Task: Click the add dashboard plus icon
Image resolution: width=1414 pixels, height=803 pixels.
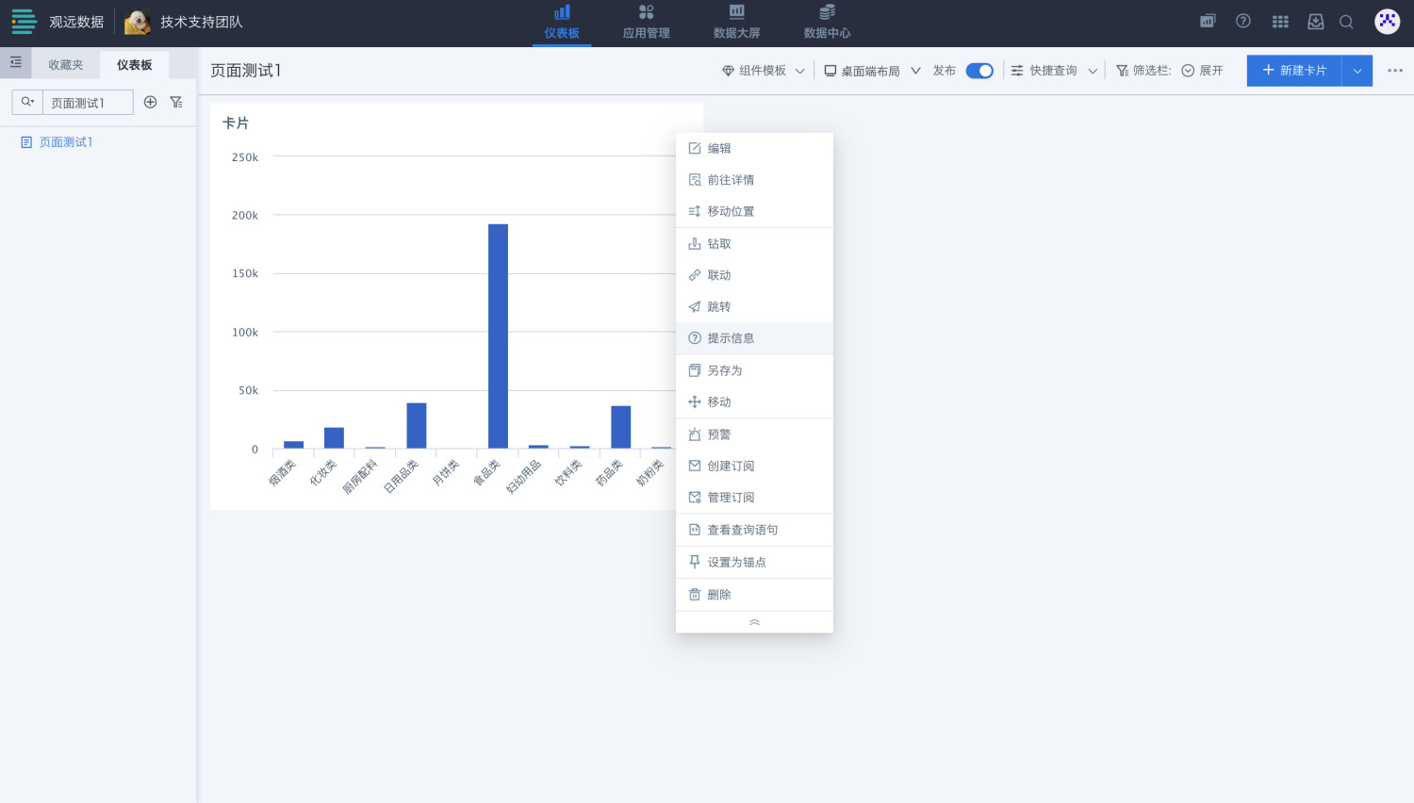Action: [x=150, y=102]
